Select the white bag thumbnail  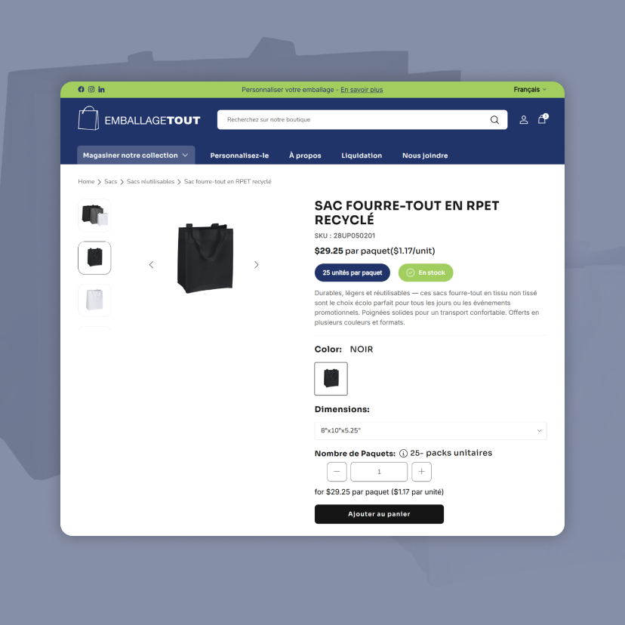click(94, 300)
